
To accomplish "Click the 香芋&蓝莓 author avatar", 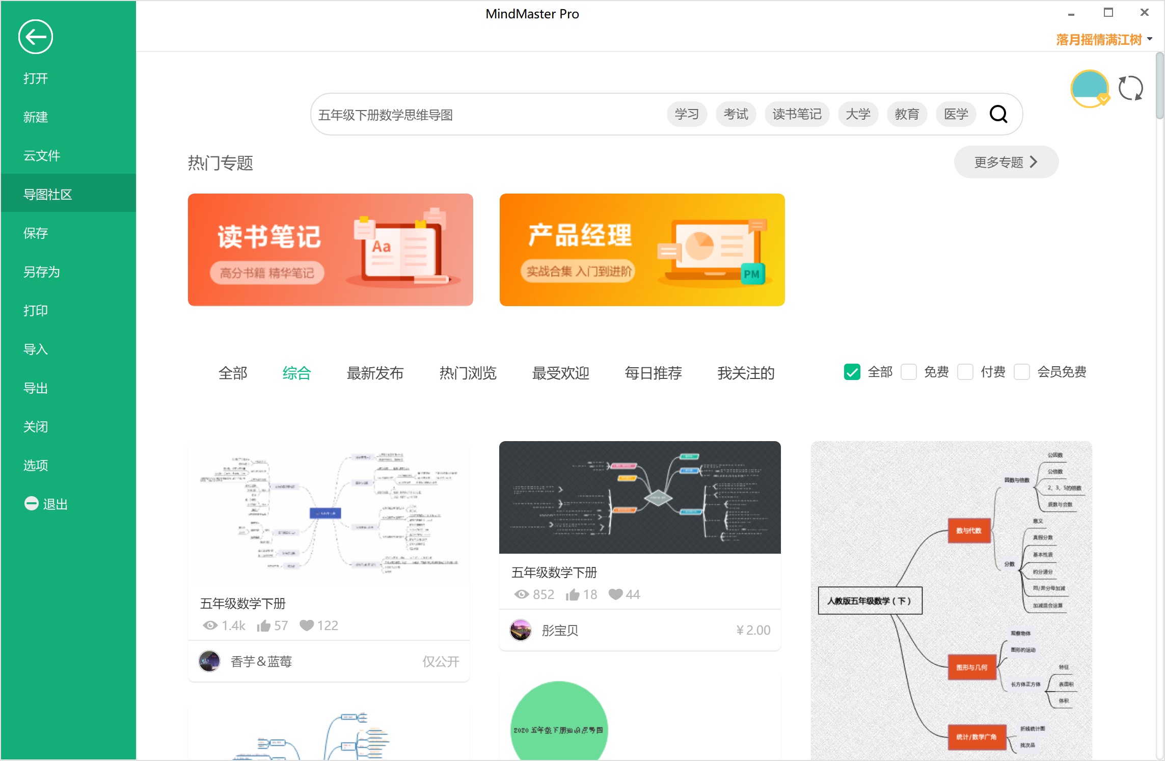I will [209, 661].
